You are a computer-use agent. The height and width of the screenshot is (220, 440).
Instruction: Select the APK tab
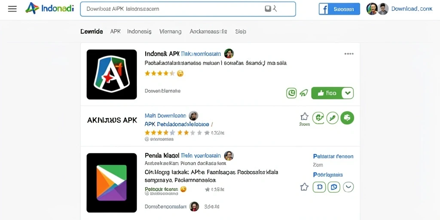115,31
